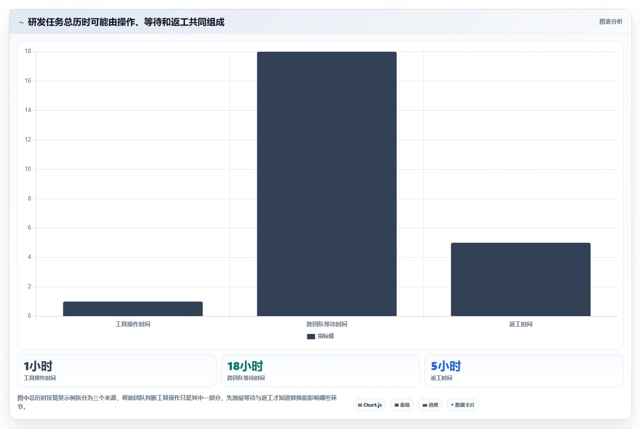Screen dimensions: 641x429
Task: Open the 图表分析 label at top right
Action: pos(611,21)
